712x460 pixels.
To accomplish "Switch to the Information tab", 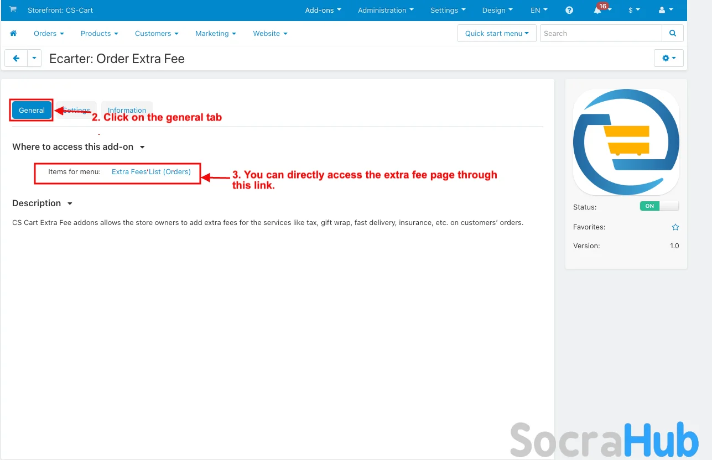I will (127, 110).
